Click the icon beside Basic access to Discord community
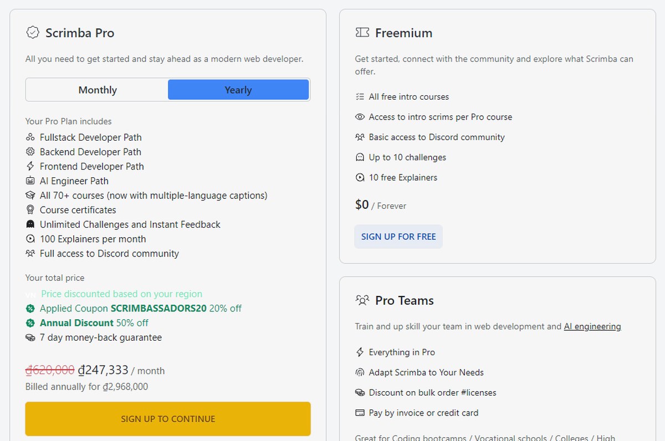This screenshot has width=665, height=441. 360,137
